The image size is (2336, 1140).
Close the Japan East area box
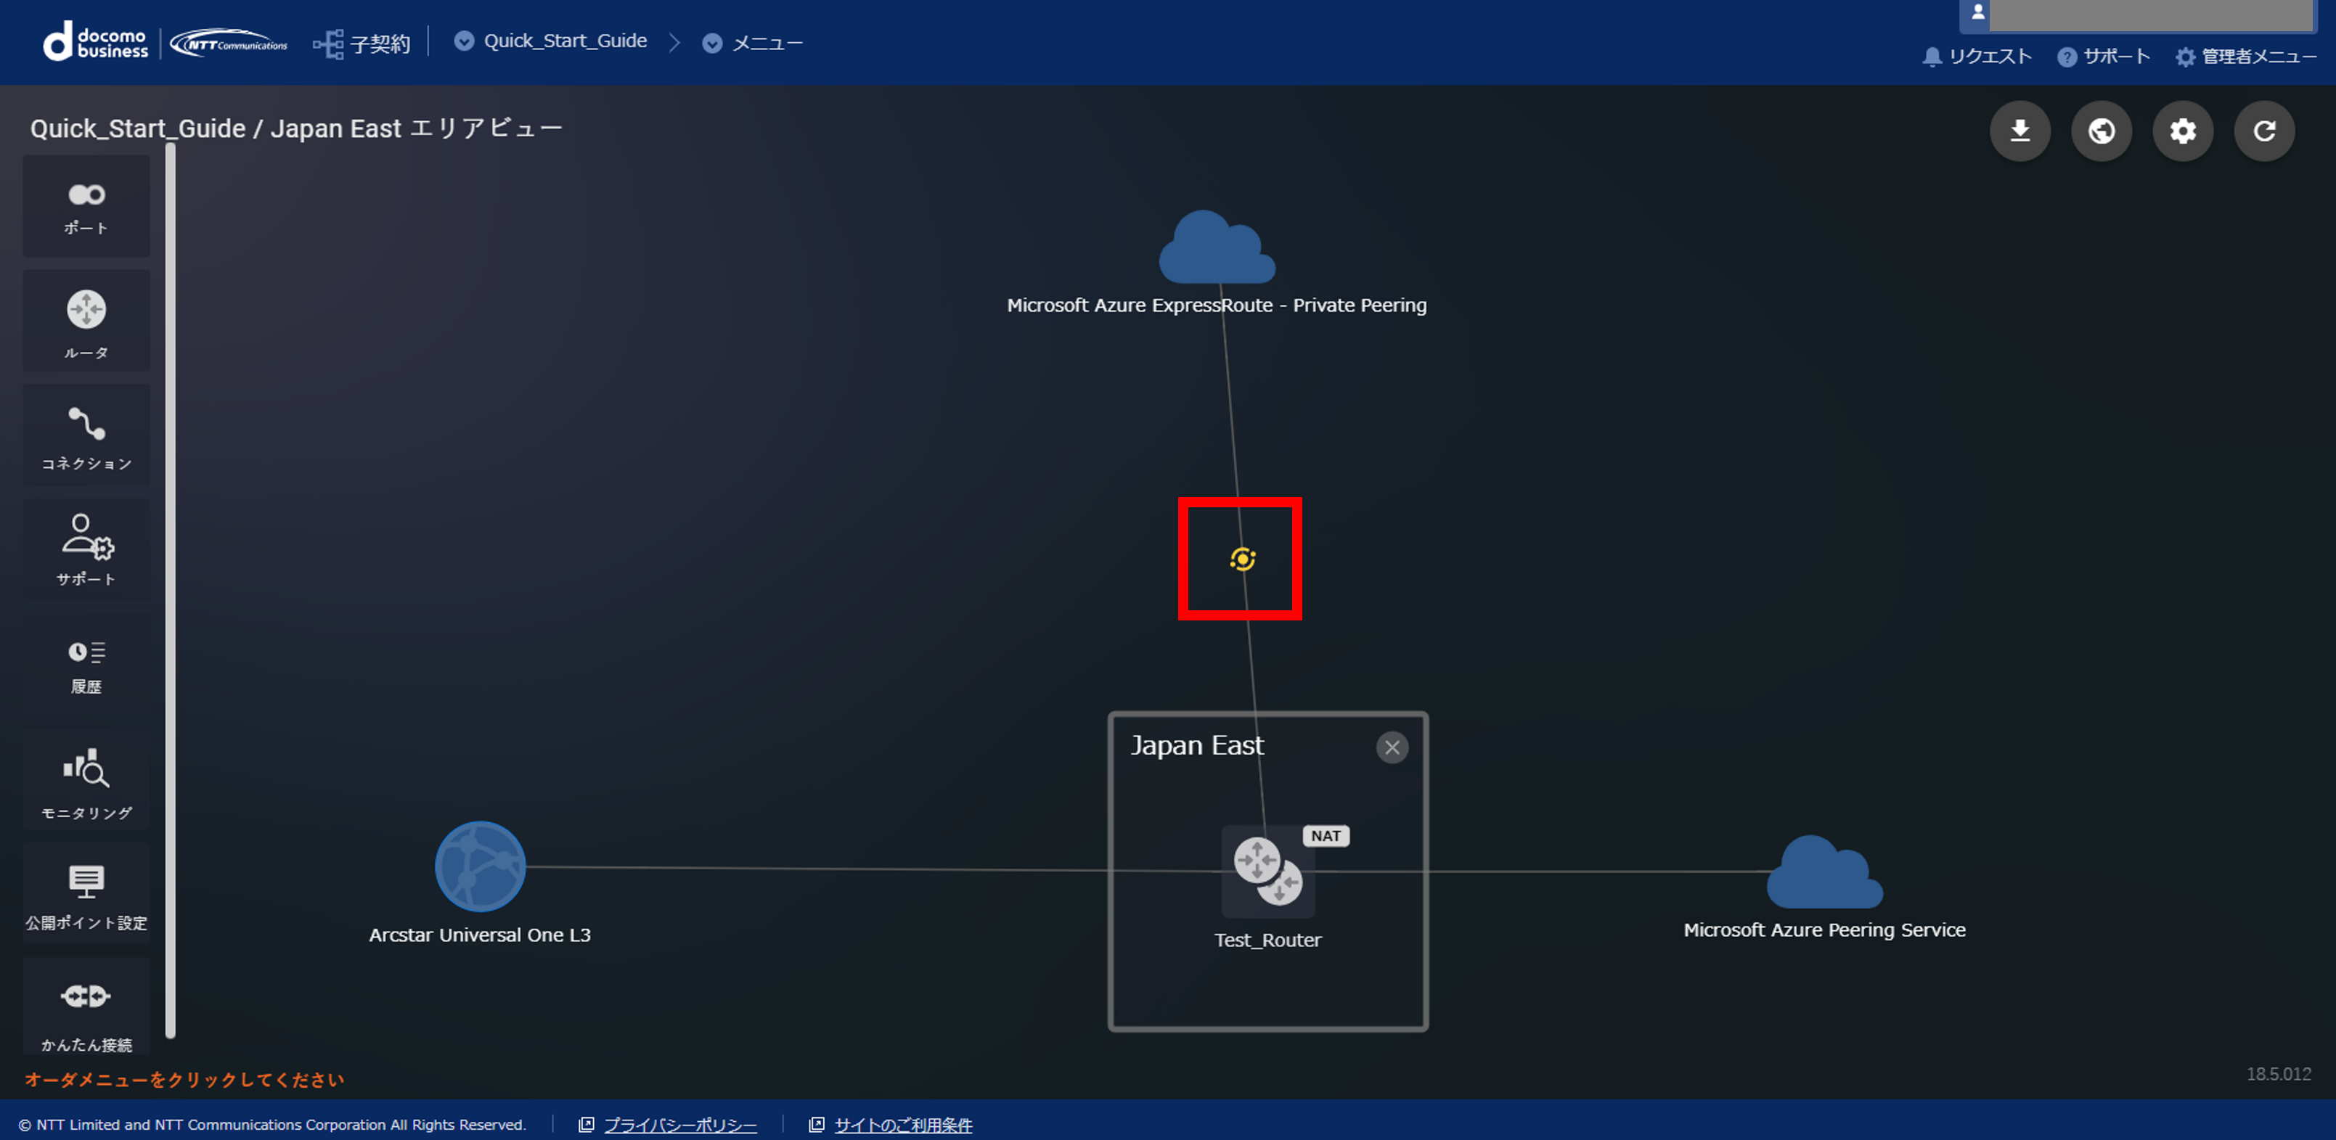tap(1392, 747)
